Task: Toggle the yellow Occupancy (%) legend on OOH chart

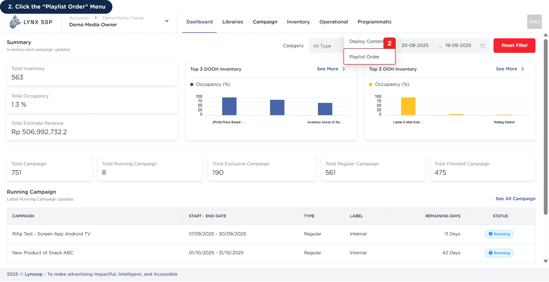Action: [x=389, y=84]
